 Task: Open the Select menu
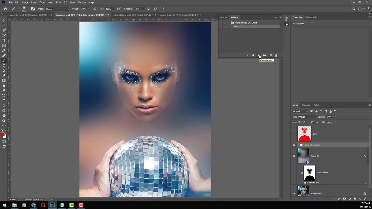(x=50, y=2)
